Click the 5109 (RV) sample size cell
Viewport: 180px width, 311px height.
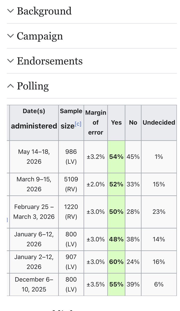(71, 184)
